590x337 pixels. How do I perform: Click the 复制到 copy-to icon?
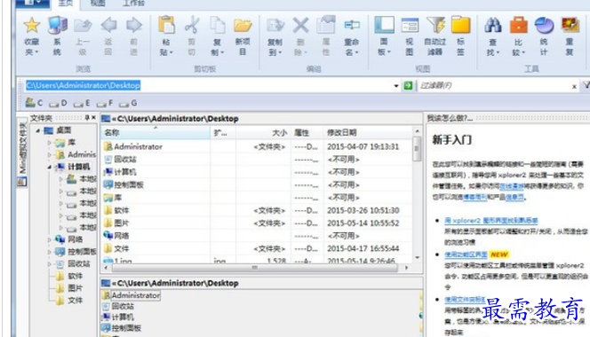click(x=275, y=26)
